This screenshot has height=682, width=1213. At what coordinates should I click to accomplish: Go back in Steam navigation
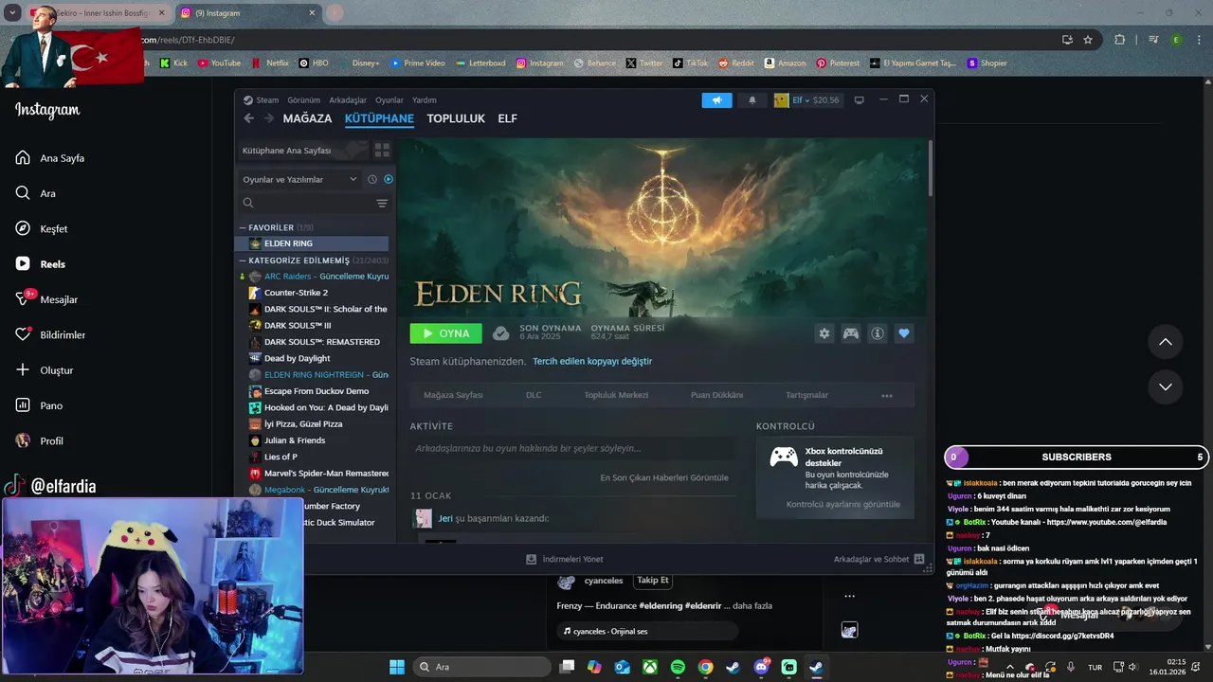click(x=249, y=118)
